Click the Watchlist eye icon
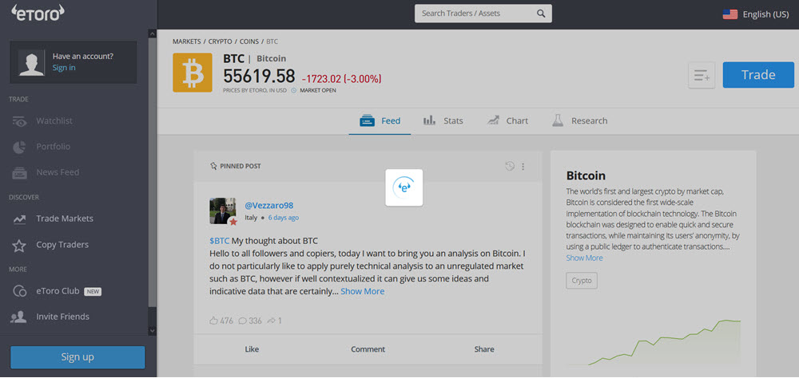The width and height of the screenshot is (799, 378). tap(19, 121)
